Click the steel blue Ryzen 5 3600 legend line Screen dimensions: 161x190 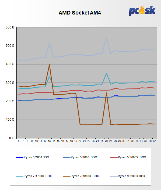point(66,157)
